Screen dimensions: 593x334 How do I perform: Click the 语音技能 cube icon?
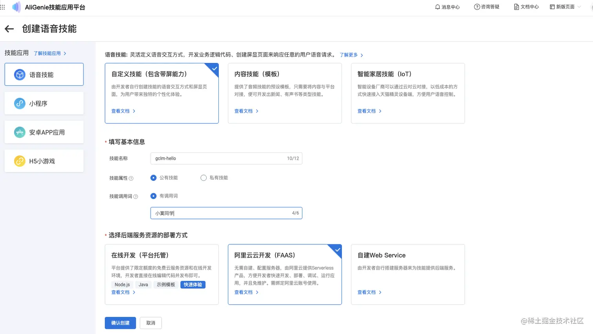[20, 74]
